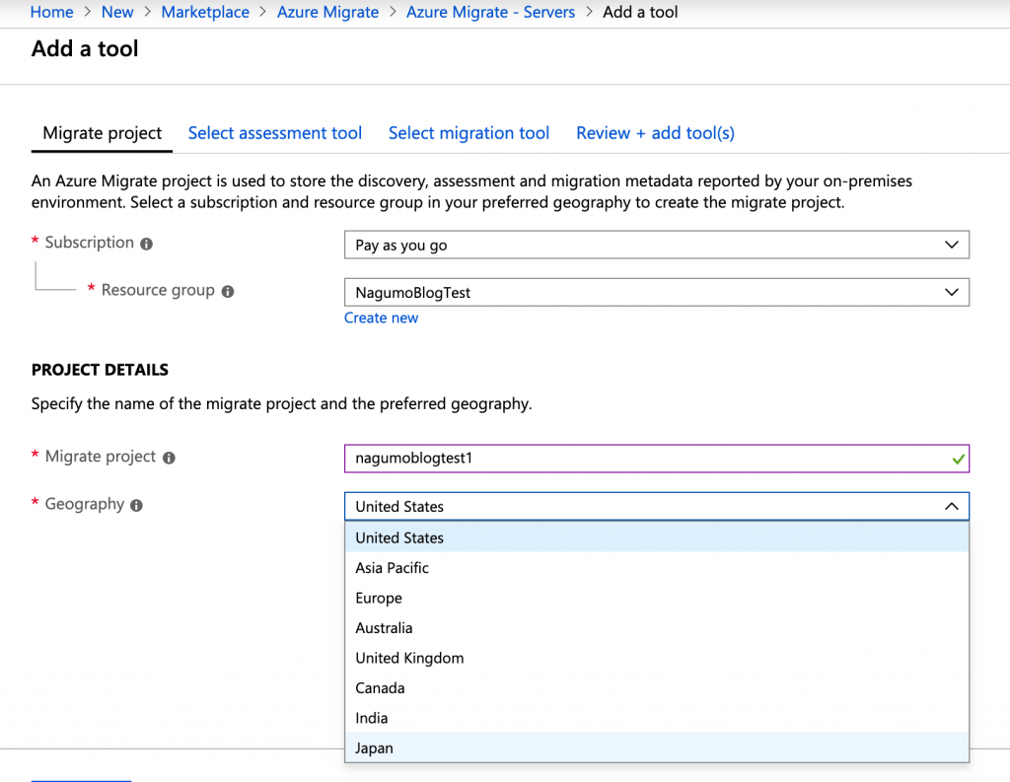1010x782 pixels.
Task: Pick Canada geography option
Action: coord(656,688)
